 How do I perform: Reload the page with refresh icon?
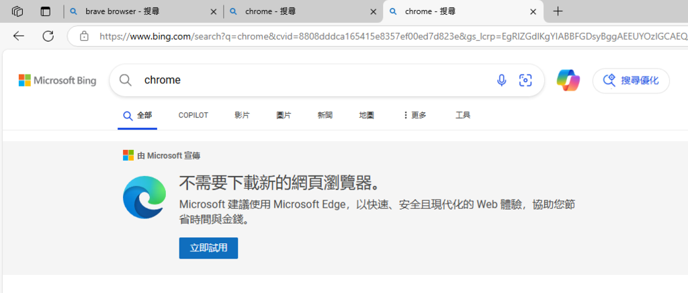[48, 36]
